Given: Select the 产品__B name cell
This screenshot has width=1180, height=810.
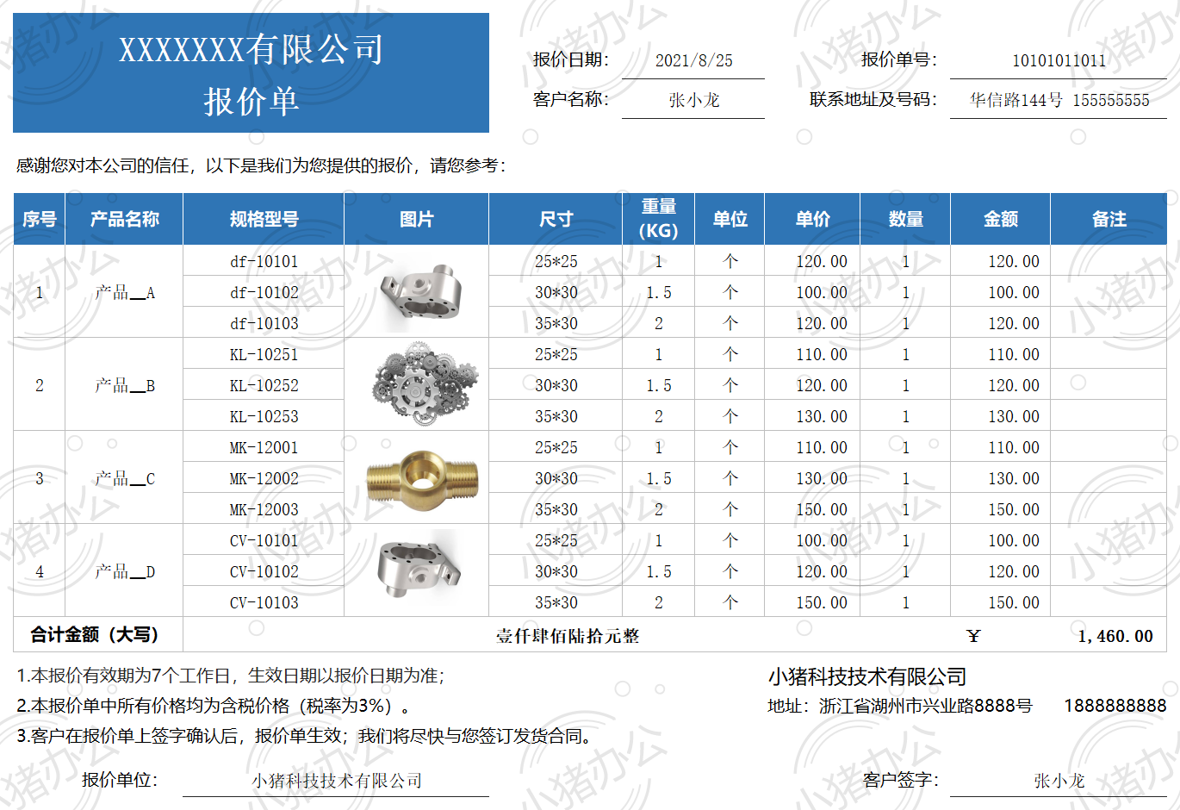Looking at the screenshot, I should [125, 385].
